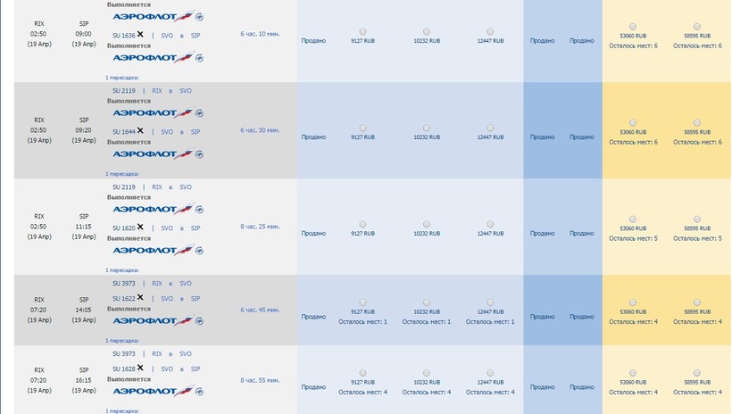Select the airplane icon beside SU 1628

(x=140, y=368)
